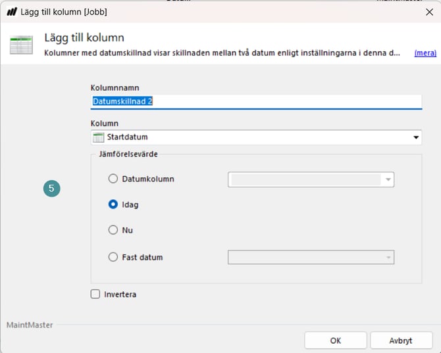
Task: Click the MaintMaster label at bottom left
Action: [30, 325]
